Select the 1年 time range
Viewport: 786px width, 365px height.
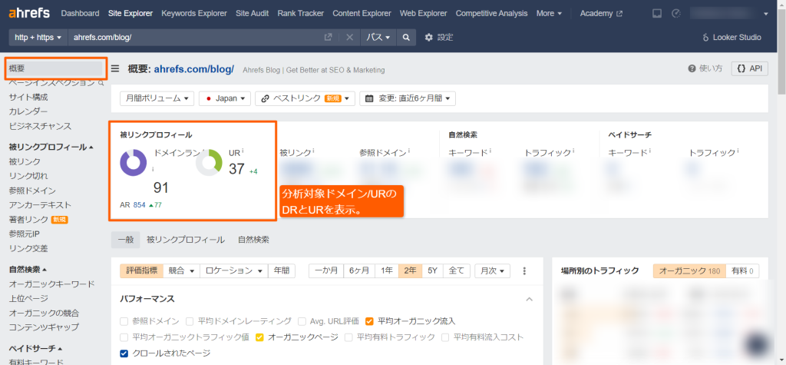(387, 270)
